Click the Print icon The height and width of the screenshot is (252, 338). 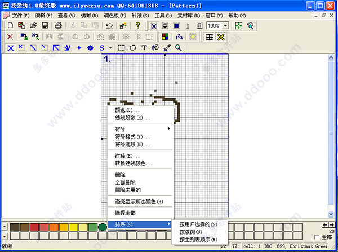59,26
